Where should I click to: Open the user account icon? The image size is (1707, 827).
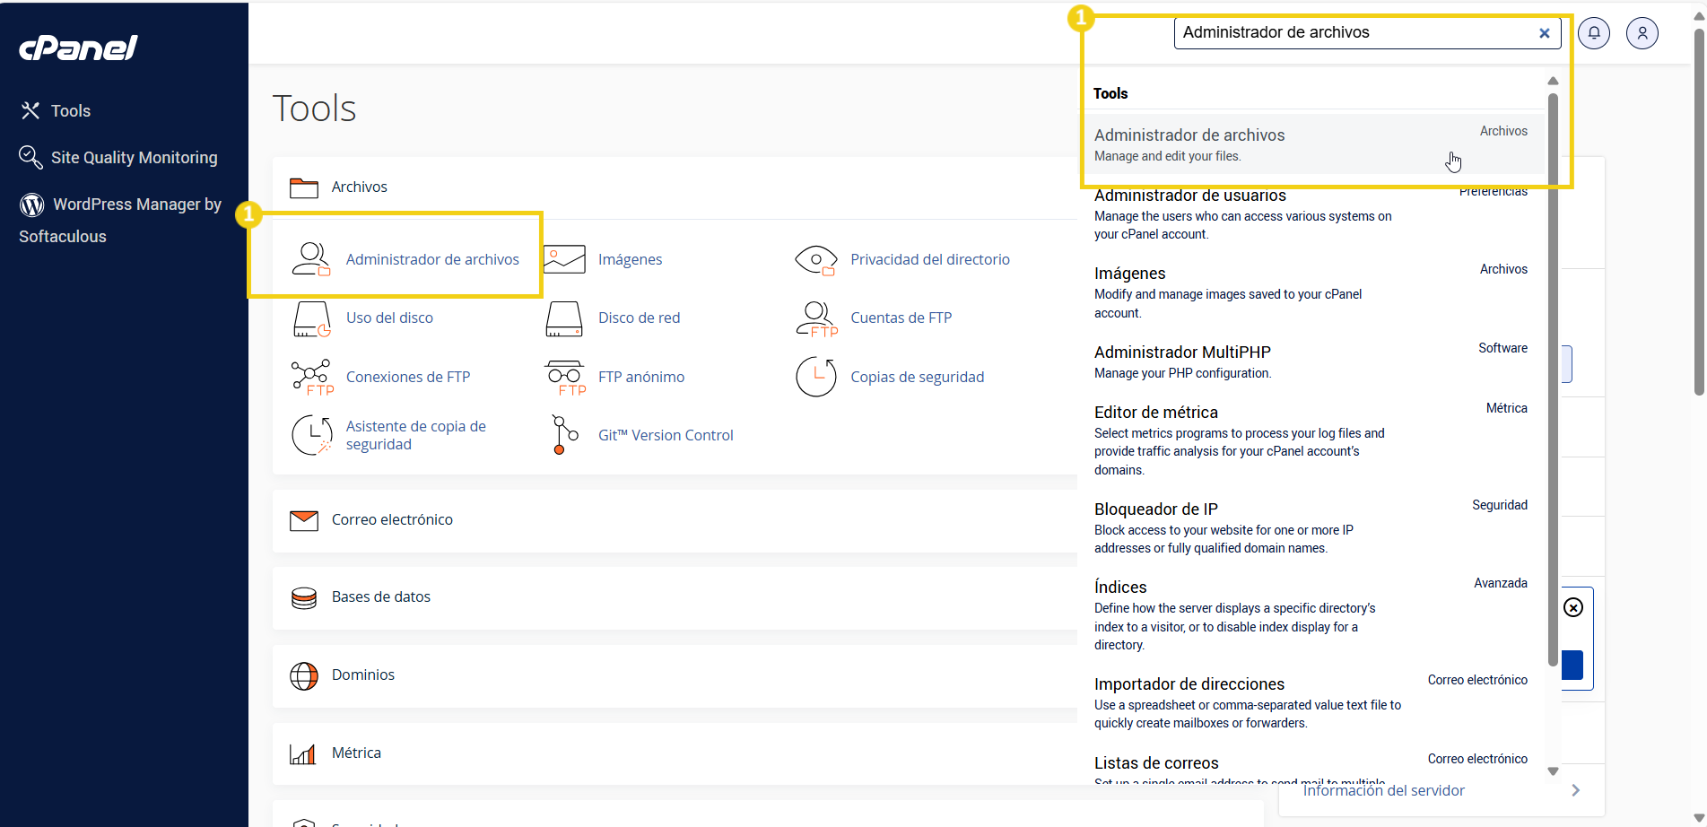1642,33
